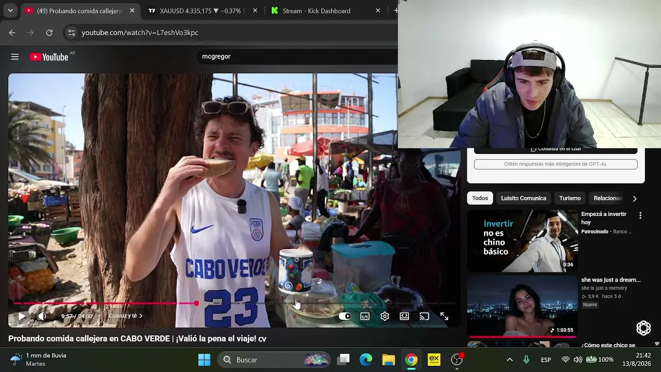Screen dimensions: 661x372
Task: Close the Kick Dashboard tab
Action: point(378,10)
